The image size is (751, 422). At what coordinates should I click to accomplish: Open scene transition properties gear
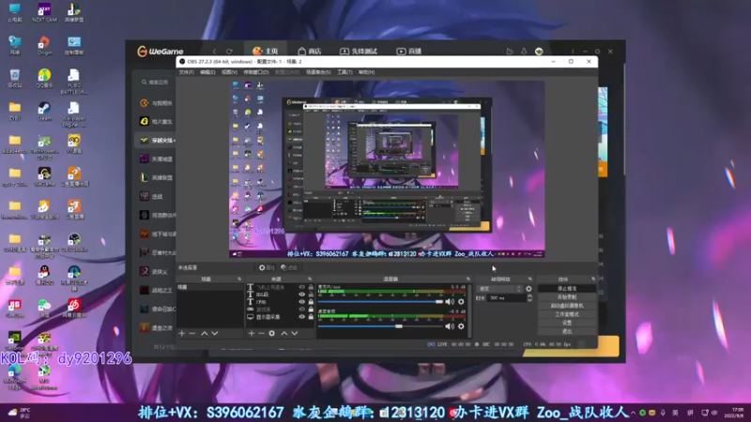pos(529,289)
